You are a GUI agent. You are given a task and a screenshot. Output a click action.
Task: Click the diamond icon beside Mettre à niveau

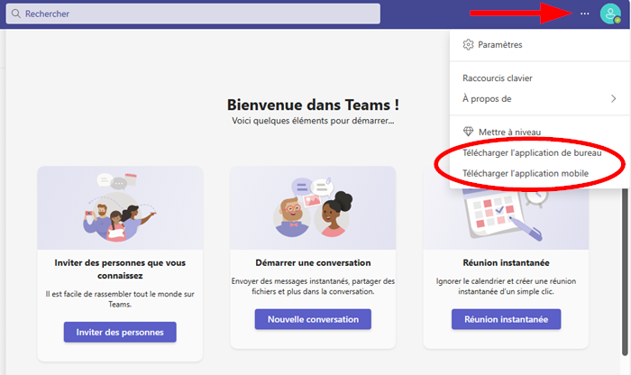pos(468,132)
